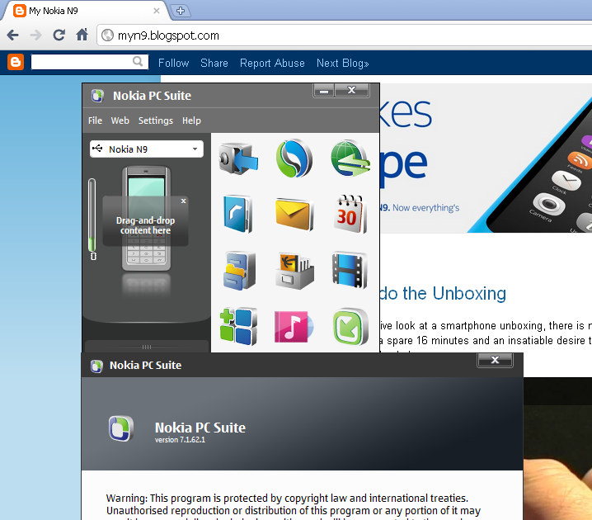Open the Settings menu
Image resolution: width=592 pixels, height=520 pixels.
156,121
